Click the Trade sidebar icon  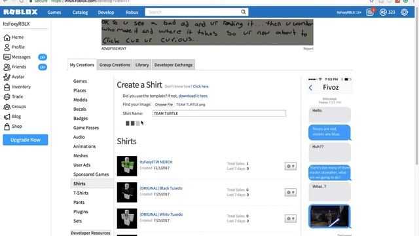click(x=7, y=96)
